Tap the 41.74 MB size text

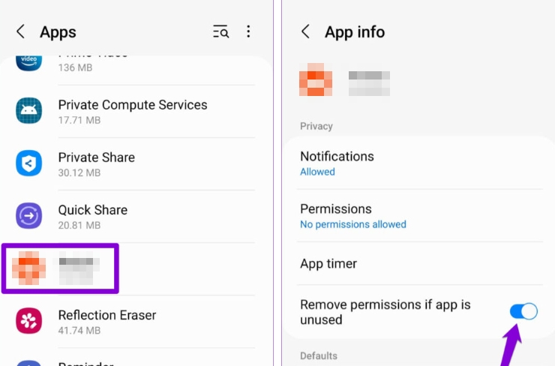click(x=79, y=330)
